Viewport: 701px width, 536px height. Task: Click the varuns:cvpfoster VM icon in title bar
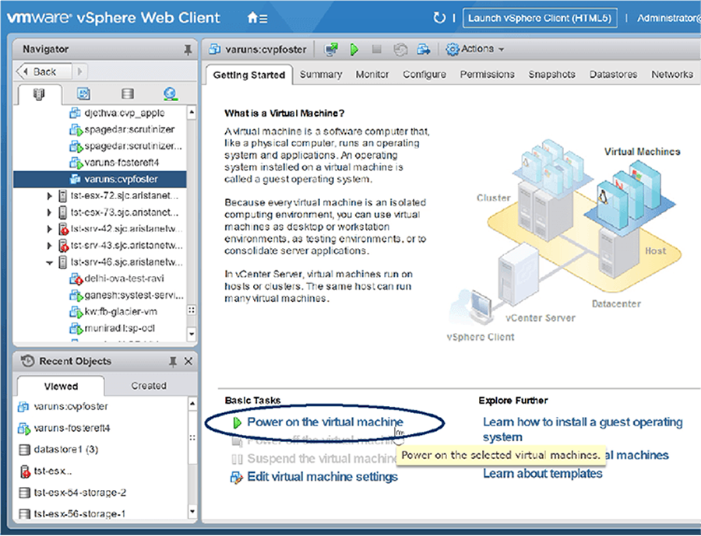[x=215, y=49]
